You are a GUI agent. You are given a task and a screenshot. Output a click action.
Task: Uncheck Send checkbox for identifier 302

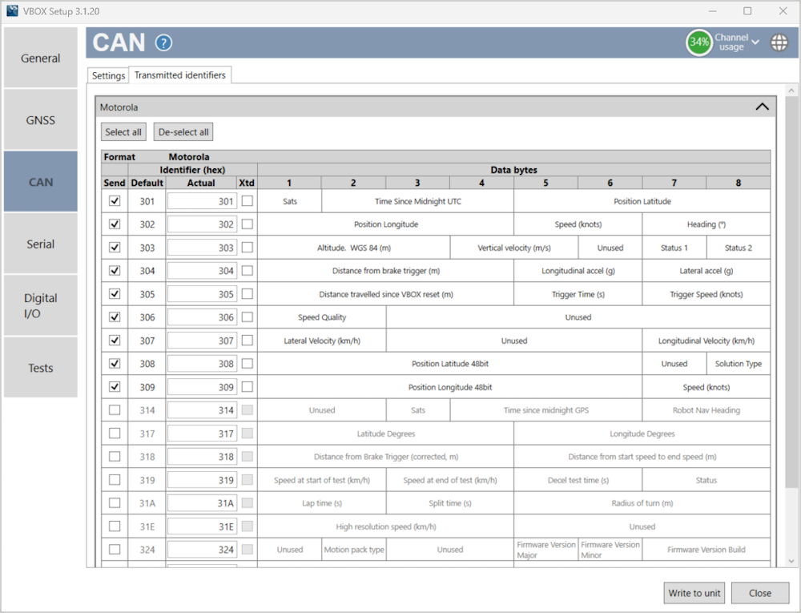(x=115, y=224)
